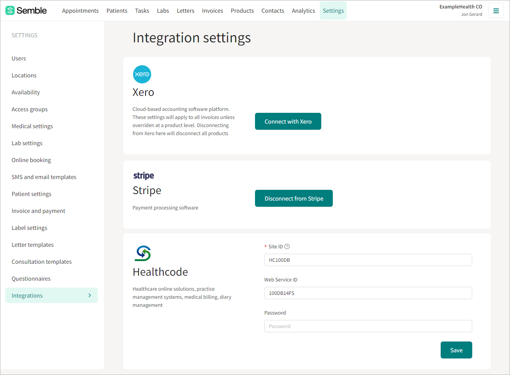The width and height of the screenshot is (510, 375).
Task: Click the Xero circular logo icon
Action: tap(142, 74)
